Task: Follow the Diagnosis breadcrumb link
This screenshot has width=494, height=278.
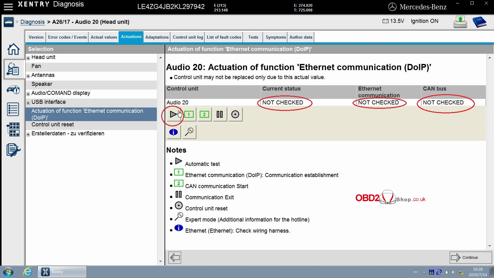Action: coord(32,22)
